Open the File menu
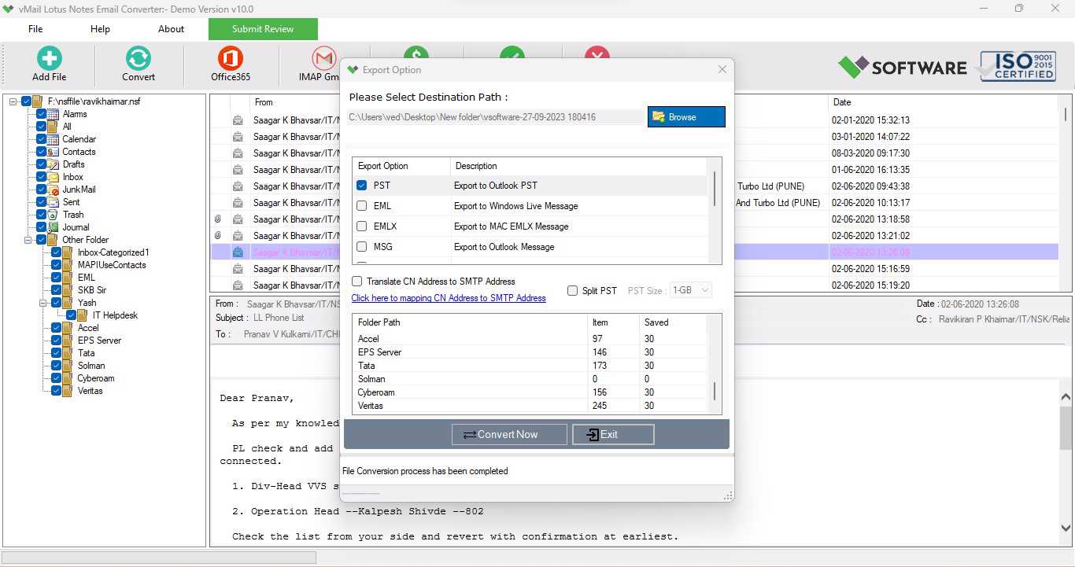The height and width of the screenshot is (567, 1075). point(35,29)
